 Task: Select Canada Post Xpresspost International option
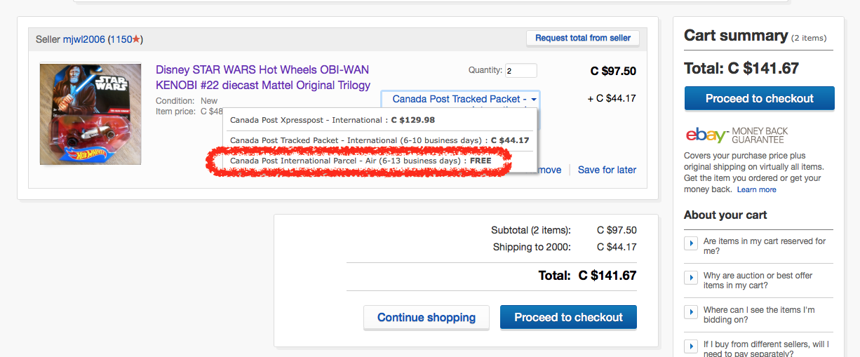click(x=332, y=120)
